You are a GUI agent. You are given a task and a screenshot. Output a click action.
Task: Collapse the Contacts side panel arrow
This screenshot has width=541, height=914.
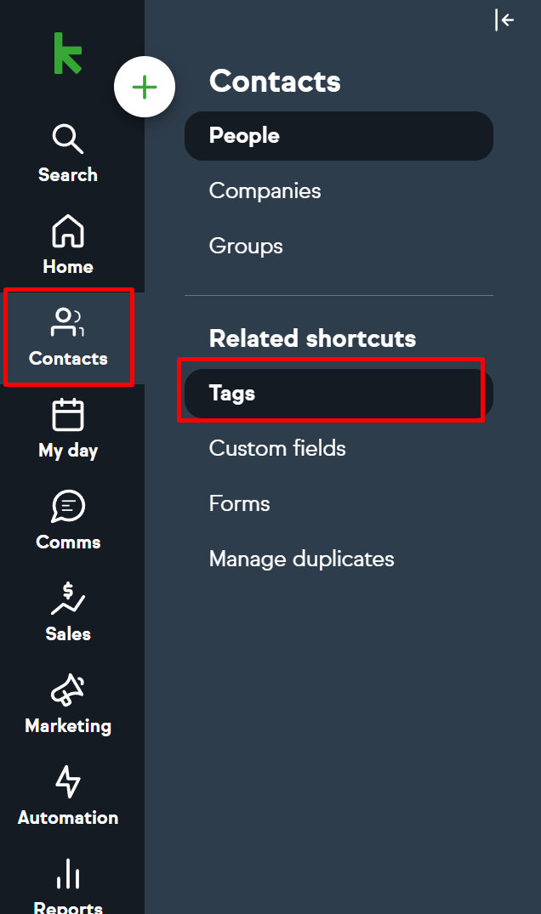click(x=504, y=20)
